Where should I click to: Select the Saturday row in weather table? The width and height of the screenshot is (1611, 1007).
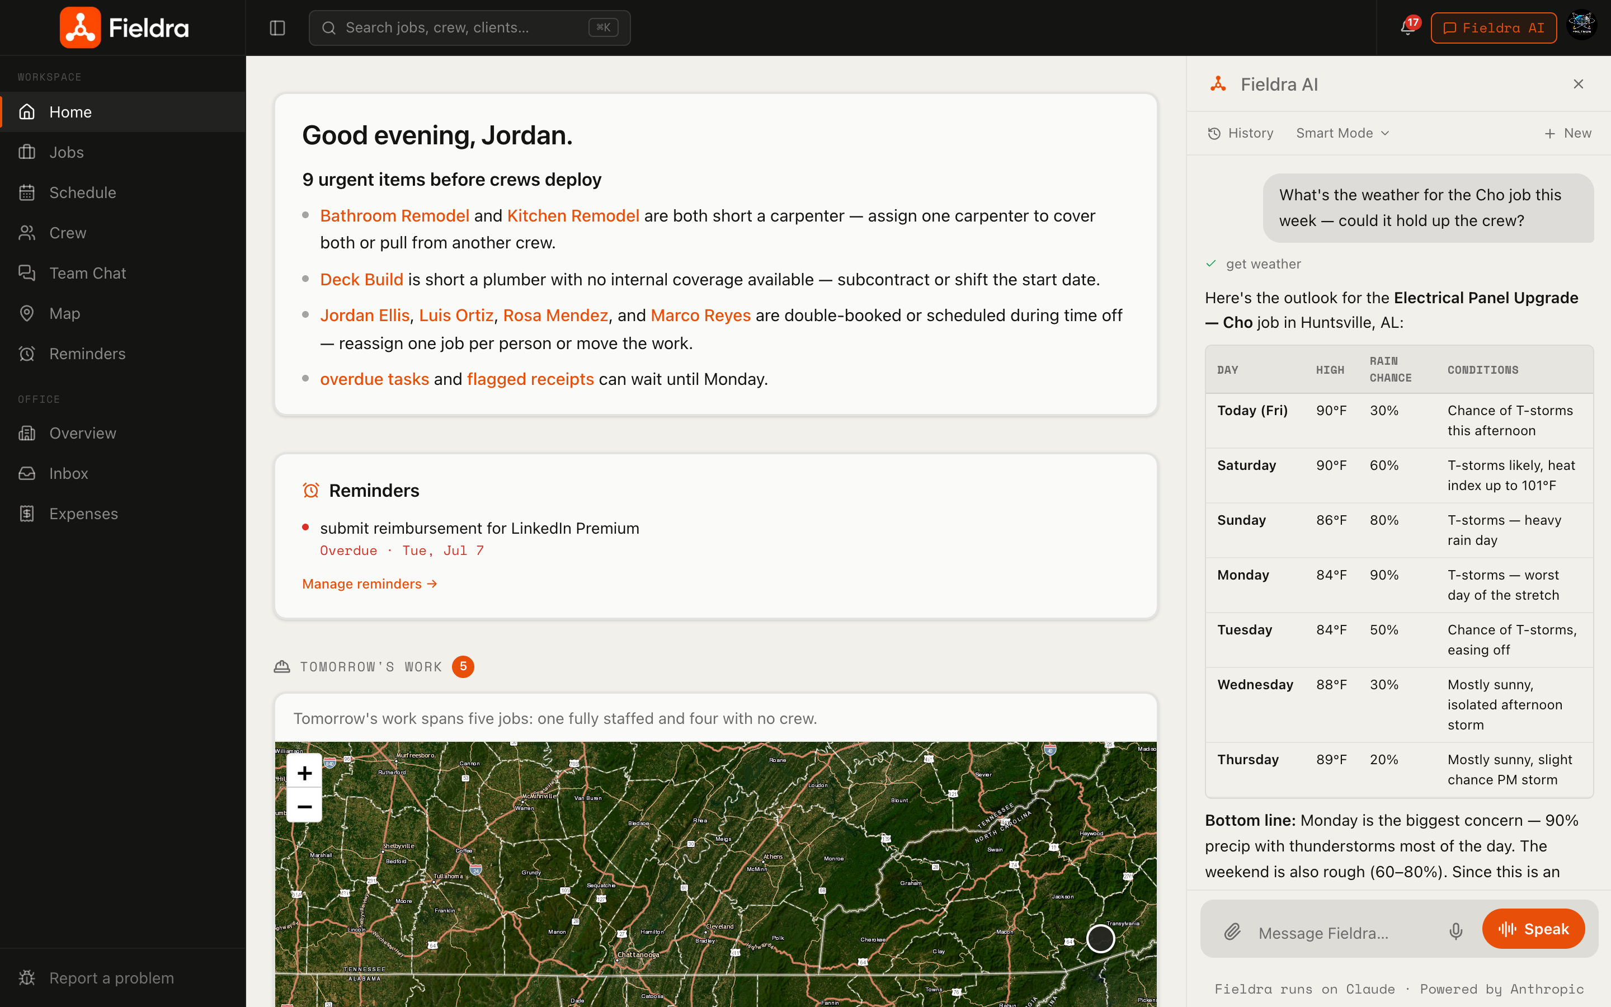tap(1398, 476)
